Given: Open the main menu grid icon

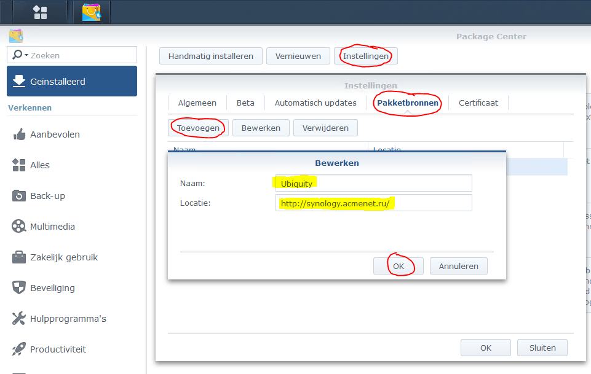Looking at the screenshot, I should pyautogui.click(x=40, y=12).
